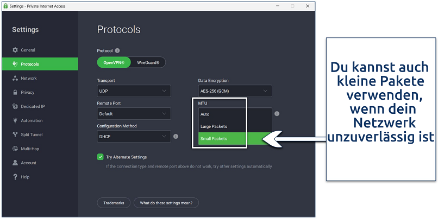Choose Small Packets in MTU list
Screen dimensions: 438x219
235,138
